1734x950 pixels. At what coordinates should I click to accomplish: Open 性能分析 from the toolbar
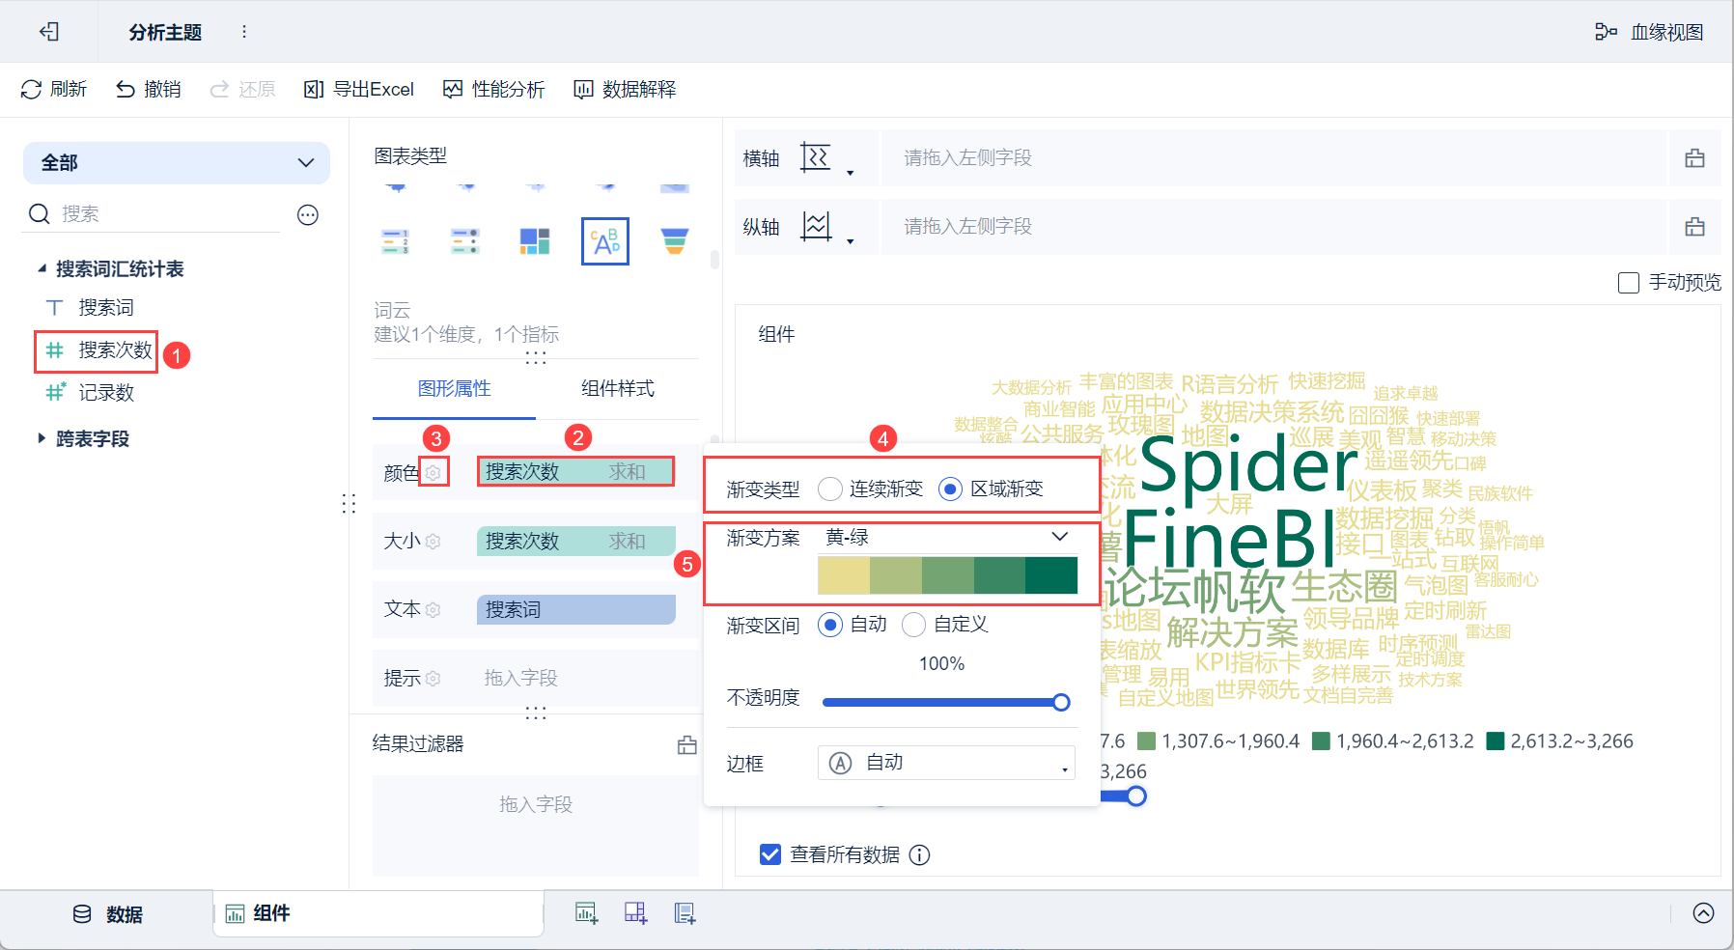click(493, 89)
